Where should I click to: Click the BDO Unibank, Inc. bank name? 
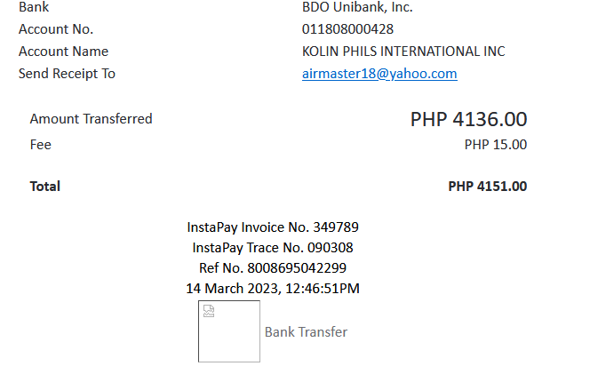coord(357,7)
